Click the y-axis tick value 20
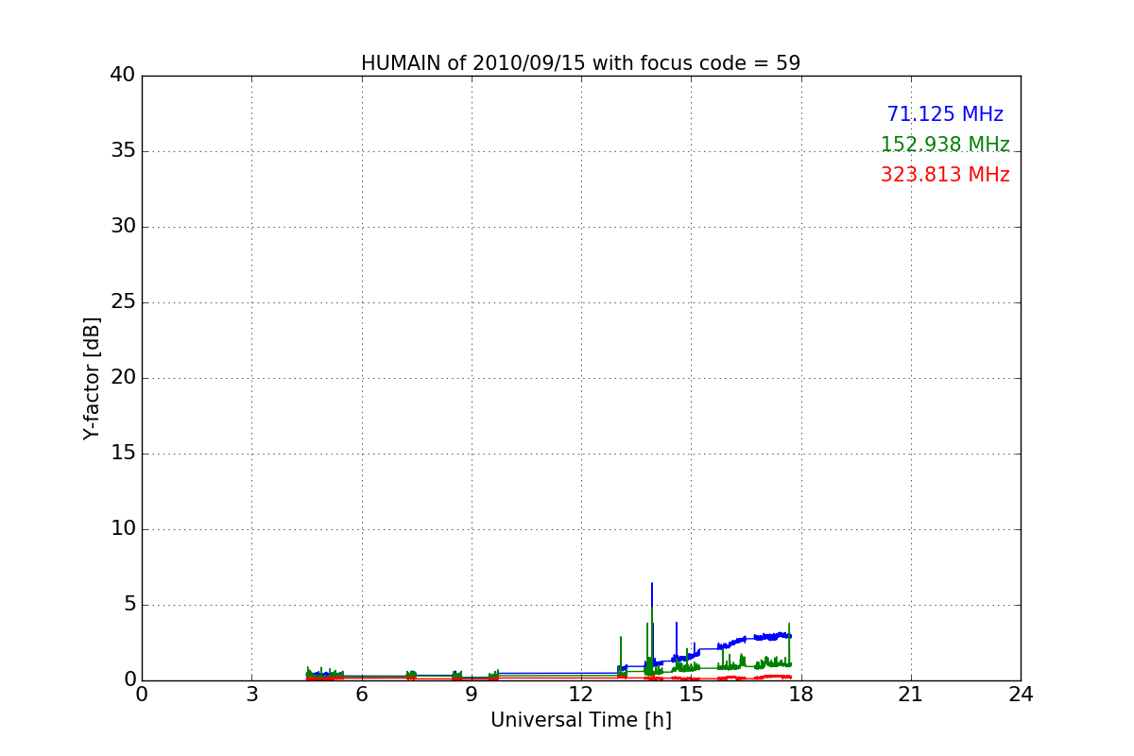The width and height of the screenshot is (1134, 756). [x=123, y=378]
